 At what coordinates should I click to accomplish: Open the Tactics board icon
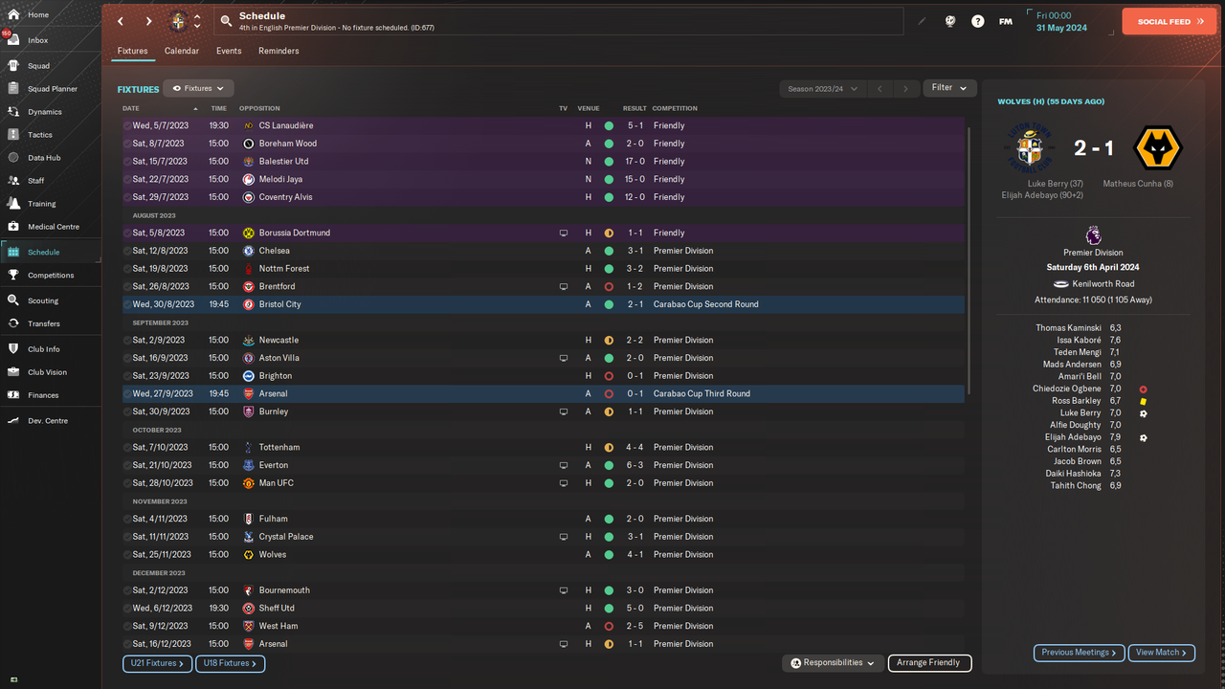[13, 135]
